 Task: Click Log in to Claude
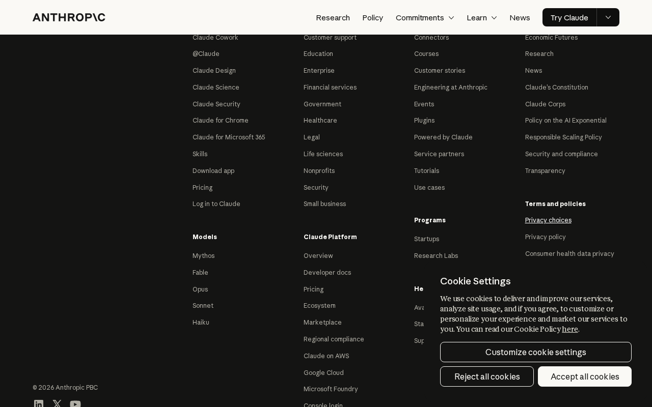click(x=216, y=203)
